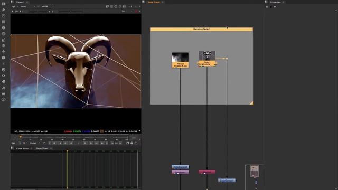This screenshot has height=190, width=338.
Task: Open the bottom-most circular menu in left toolbar
Action: (x=4, y=100)
